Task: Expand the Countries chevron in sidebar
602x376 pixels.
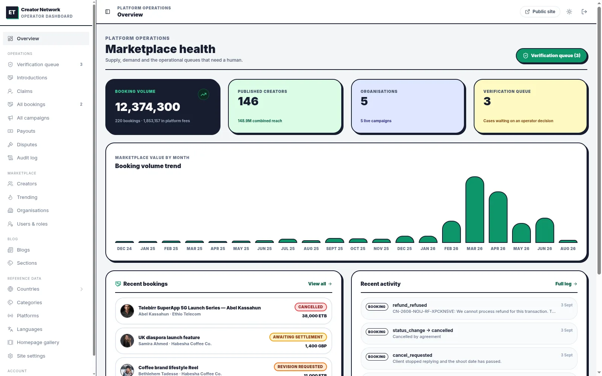Action: coord(82,289)
